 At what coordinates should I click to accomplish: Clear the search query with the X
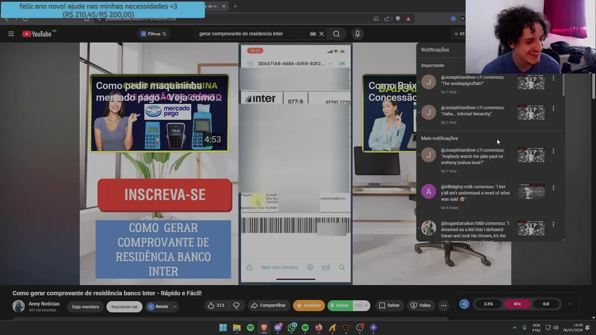(321, 34)
